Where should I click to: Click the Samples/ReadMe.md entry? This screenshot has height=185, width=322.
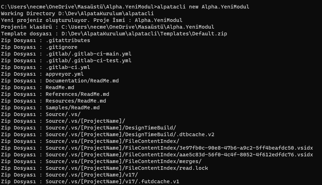pyautogui.click(x=73, y=108)
